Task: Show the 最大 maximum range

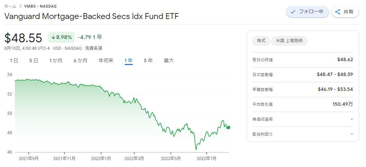Action: click(169, 61)
